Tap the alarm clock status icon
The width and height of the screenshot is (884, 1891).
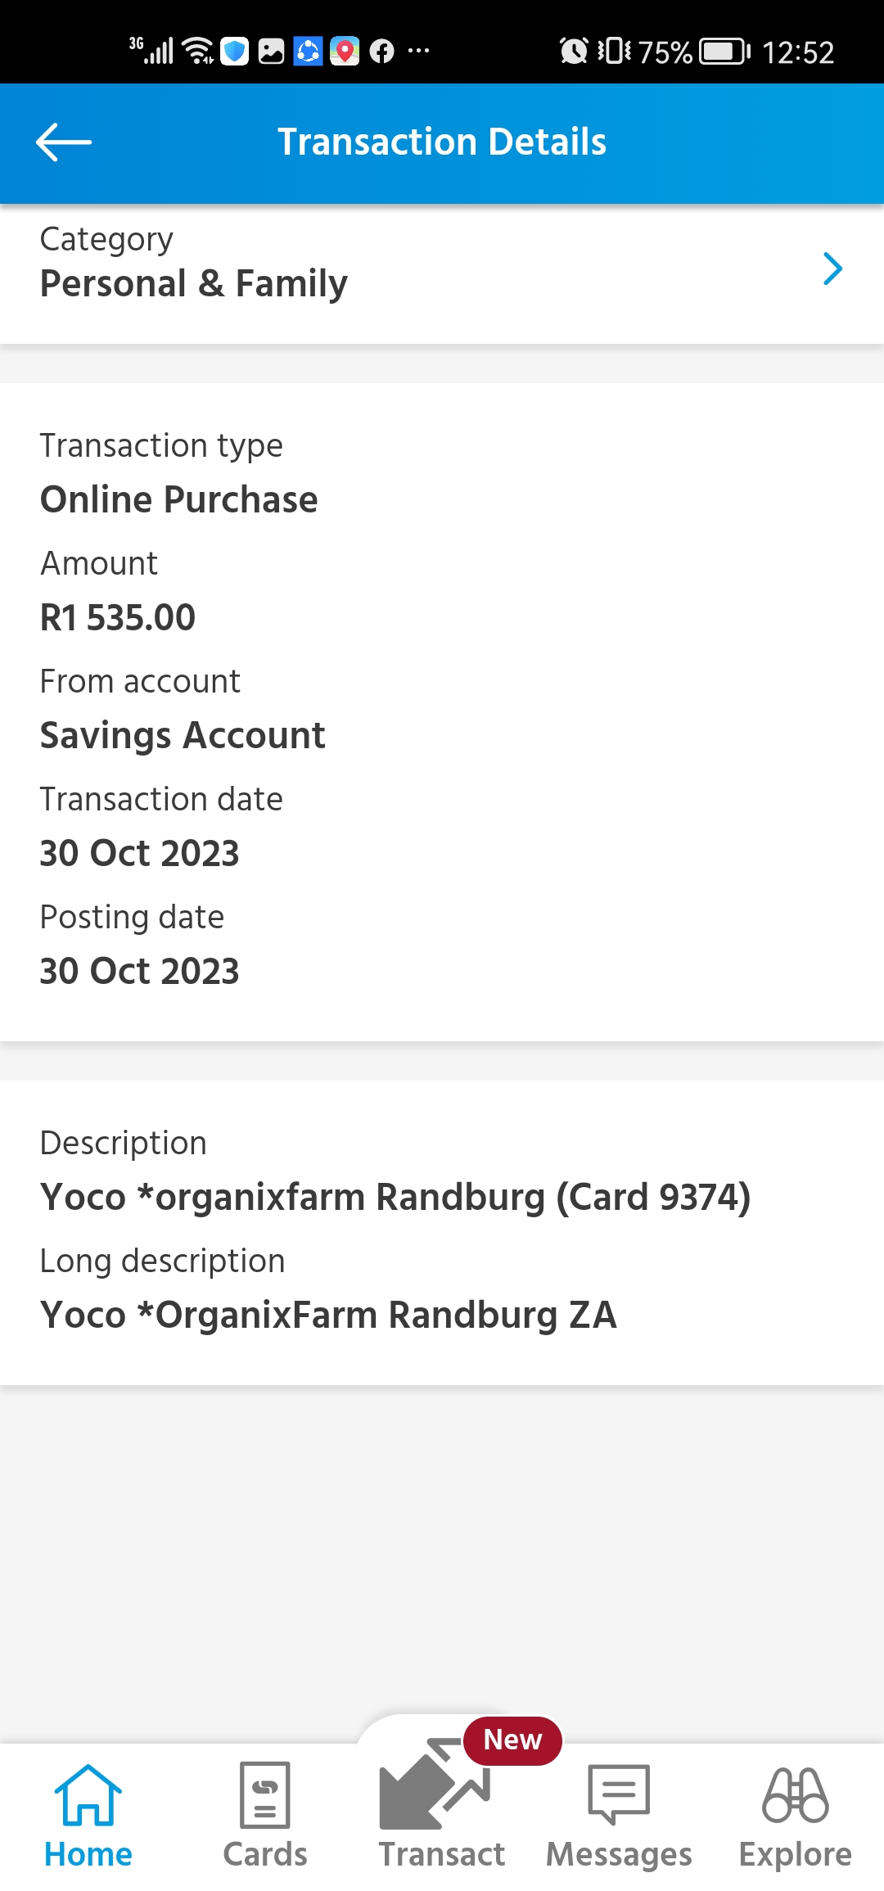(573, 52)
